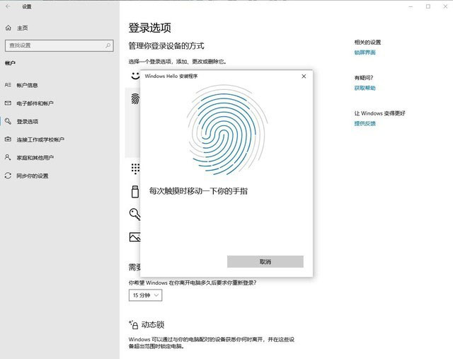The height and width of the screenshot is (359, 453).
Task: Click the sync arrows icon for 同步你的设置
Action: pos(8,176)
